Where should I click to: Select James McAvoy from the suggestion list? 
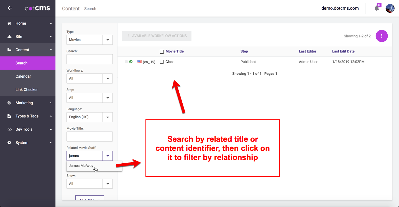pos(81,166)
